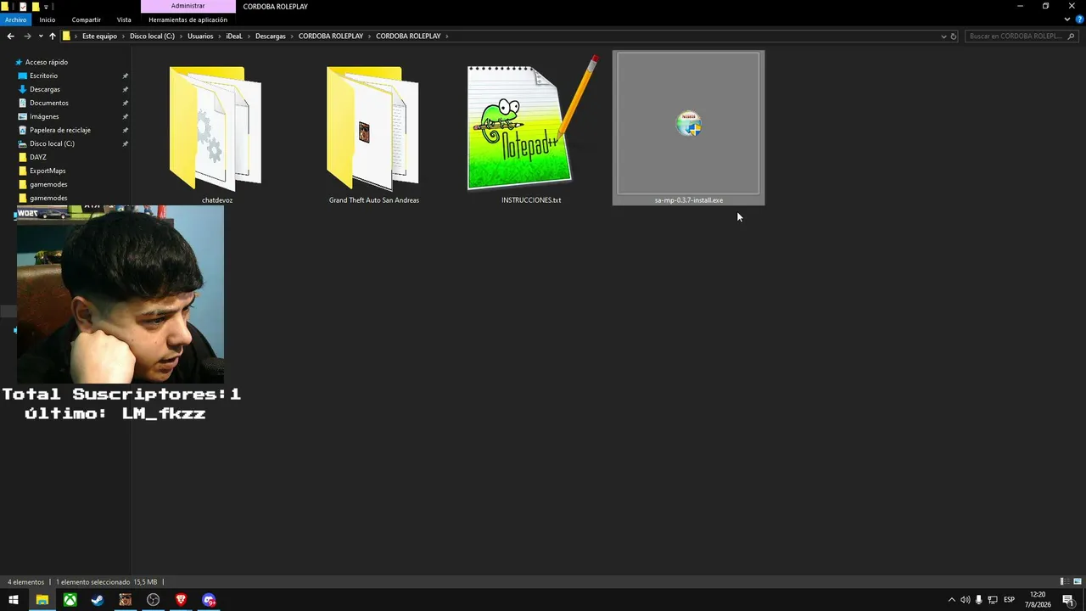This screenshot has width=1086, height=611.
Task: Click iDeaL in the address path
Action: tap(234, 36)
